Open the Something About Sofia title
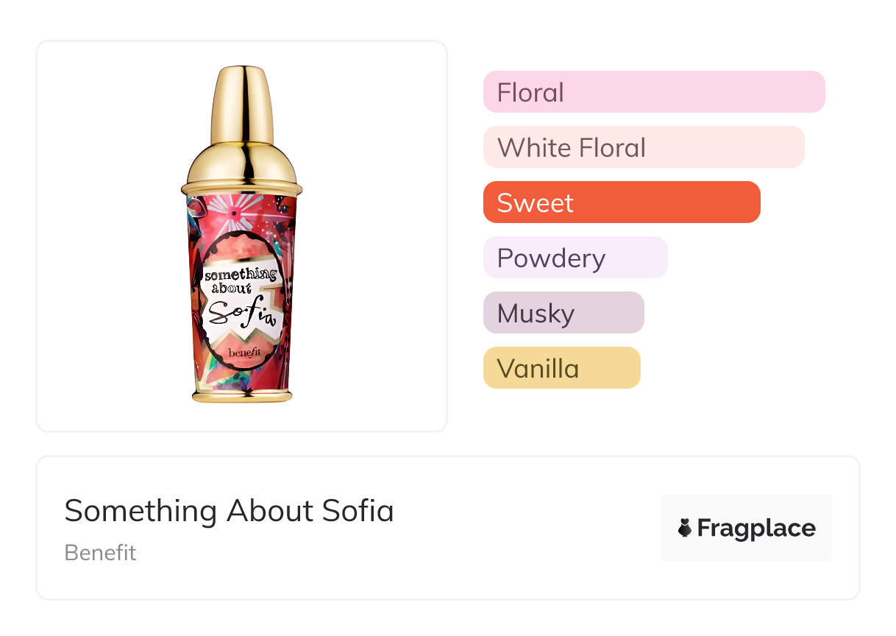The height and width of the screenshot is (636, 896). pyautogui.click(x=229, y=510)
